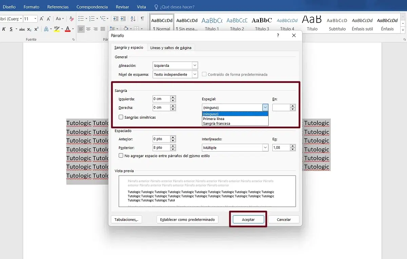Click the Aceptar button
407x259 pixels.
[248, 219]
